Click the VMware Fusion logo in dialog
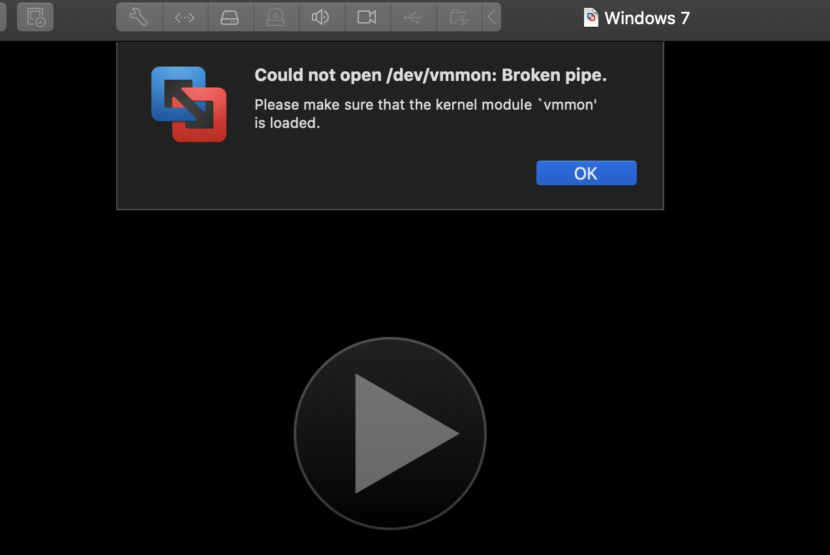Image resolution: width=830 pixels, height=555 pixels. pyautogui.click(x=189, y=104)
